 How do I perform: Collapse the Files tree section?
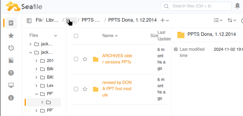pyautogui.click(x=56, y=36)
